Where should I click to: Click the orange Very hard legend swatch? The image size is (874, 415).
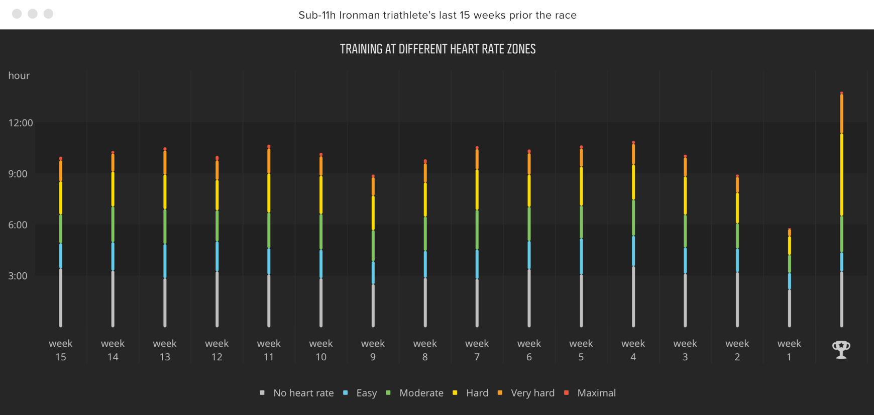(500, 392)
